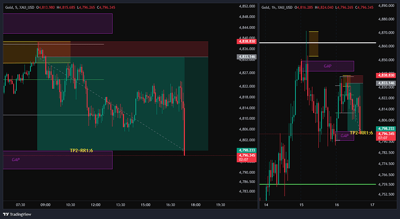
Task: Click the open value O4,813.980
Action: click(46, 8)
